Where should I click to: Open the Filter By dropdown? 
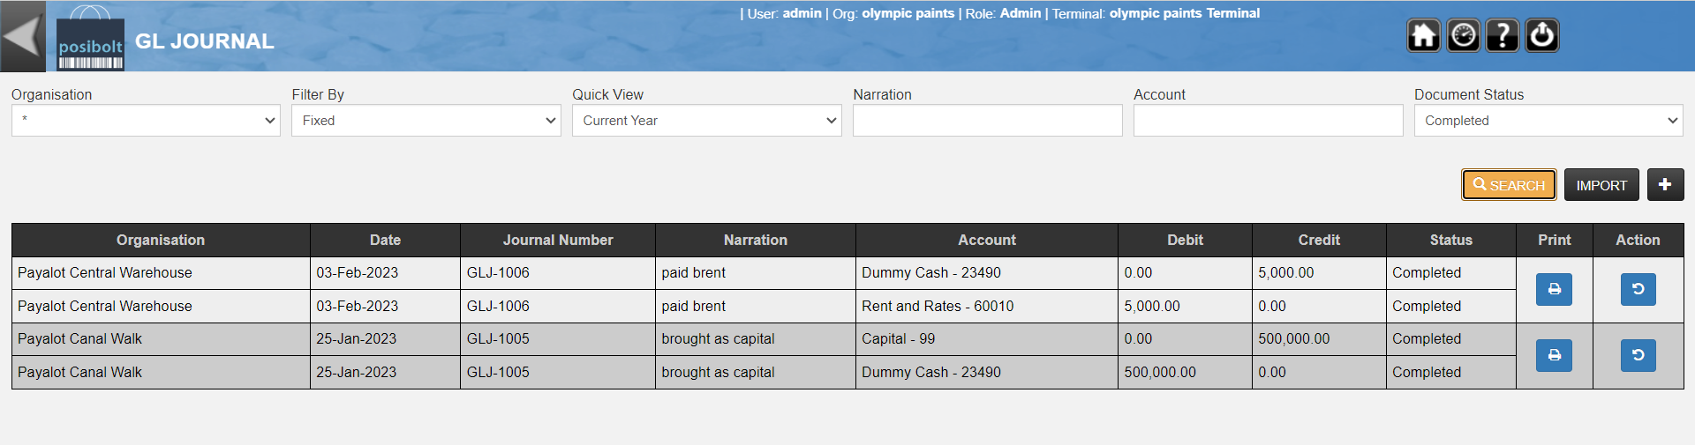coord(426,121)
